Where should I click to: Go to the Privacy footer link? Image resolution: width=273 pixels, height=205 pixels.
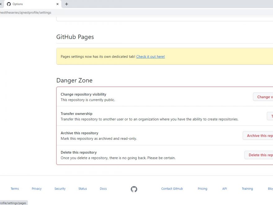(37, 189)
